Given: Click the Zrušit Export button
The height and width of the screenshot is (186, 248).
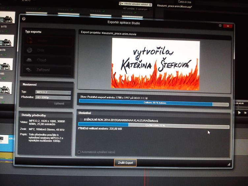Looking at the screenshot, I should pos(125,163).
